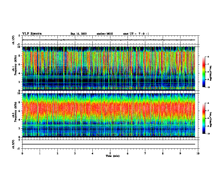Click the "VLF Spectra" title text

(x=32, y=34)
